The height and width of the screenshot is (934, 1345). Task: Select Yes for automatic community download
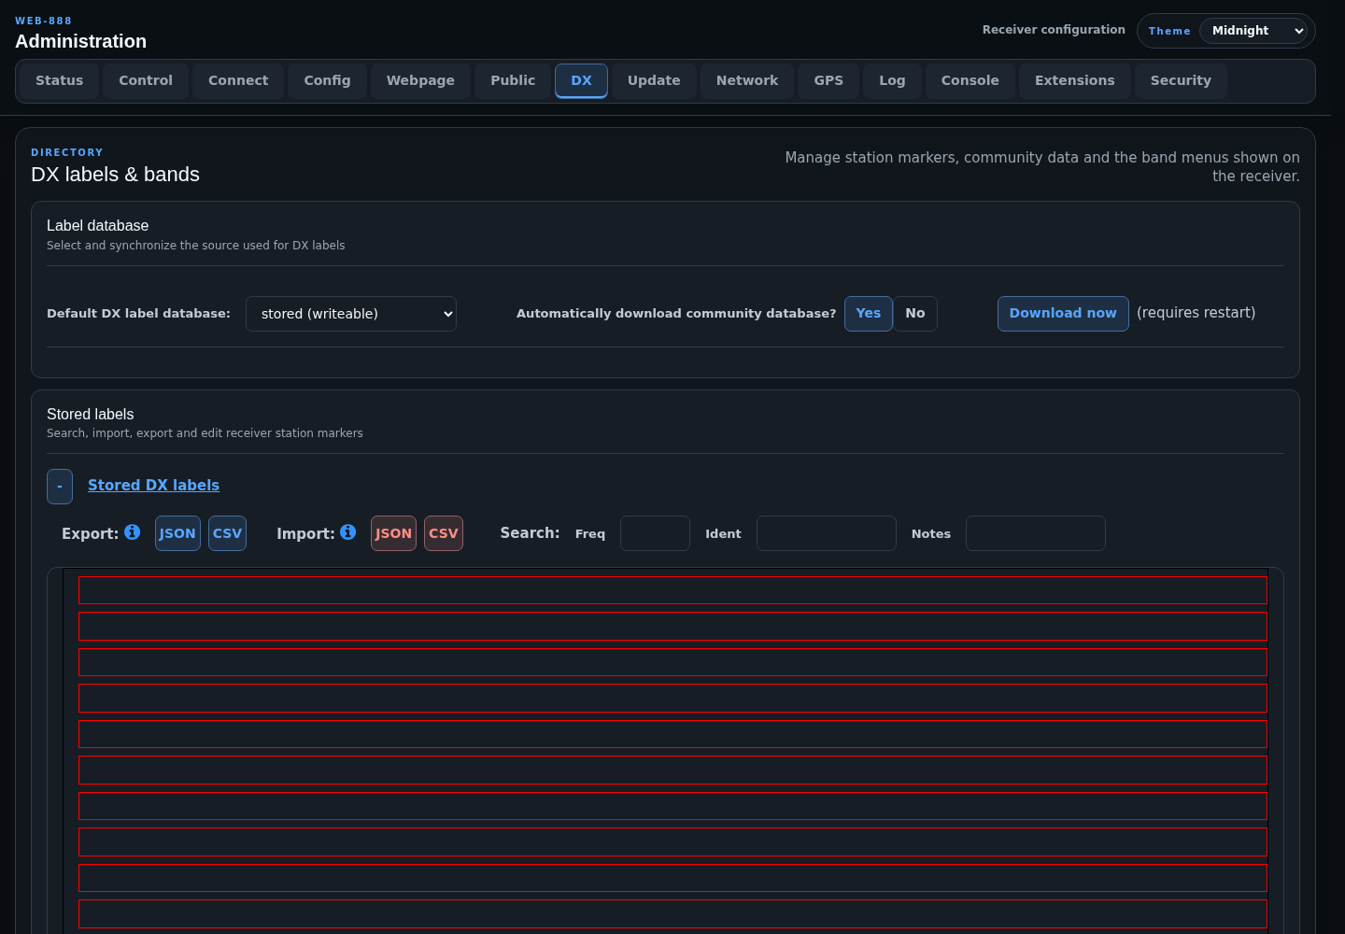[869, 314]
